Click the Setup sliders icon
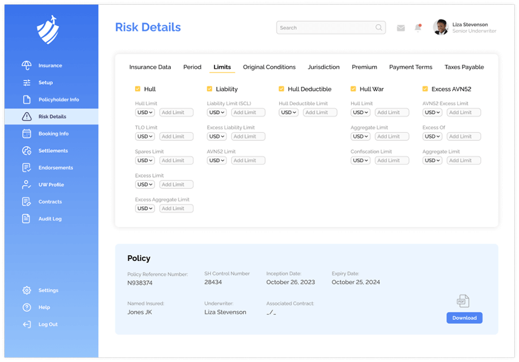The width and height of the screenshot is (519, 362). [x=26, y=83]
